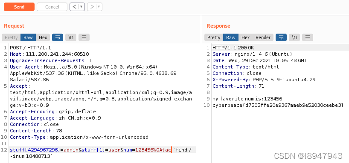The image size is (349, 163).
Task: Click the Content-Type: application/x-www-form-urlencoded line
Action: coord(79,137)
